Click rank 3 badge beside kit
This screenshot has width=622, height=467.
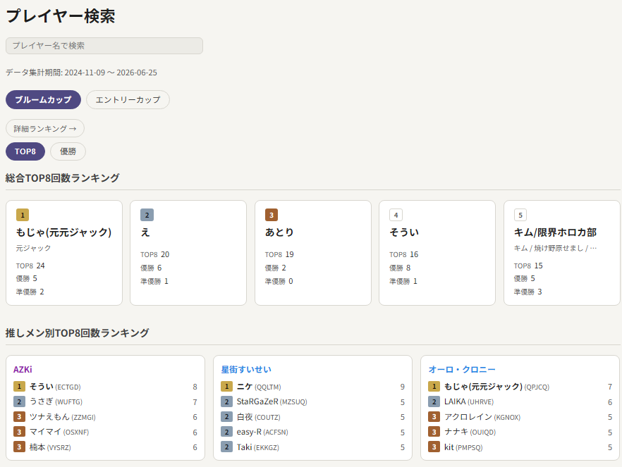click(x=434, y=447)
